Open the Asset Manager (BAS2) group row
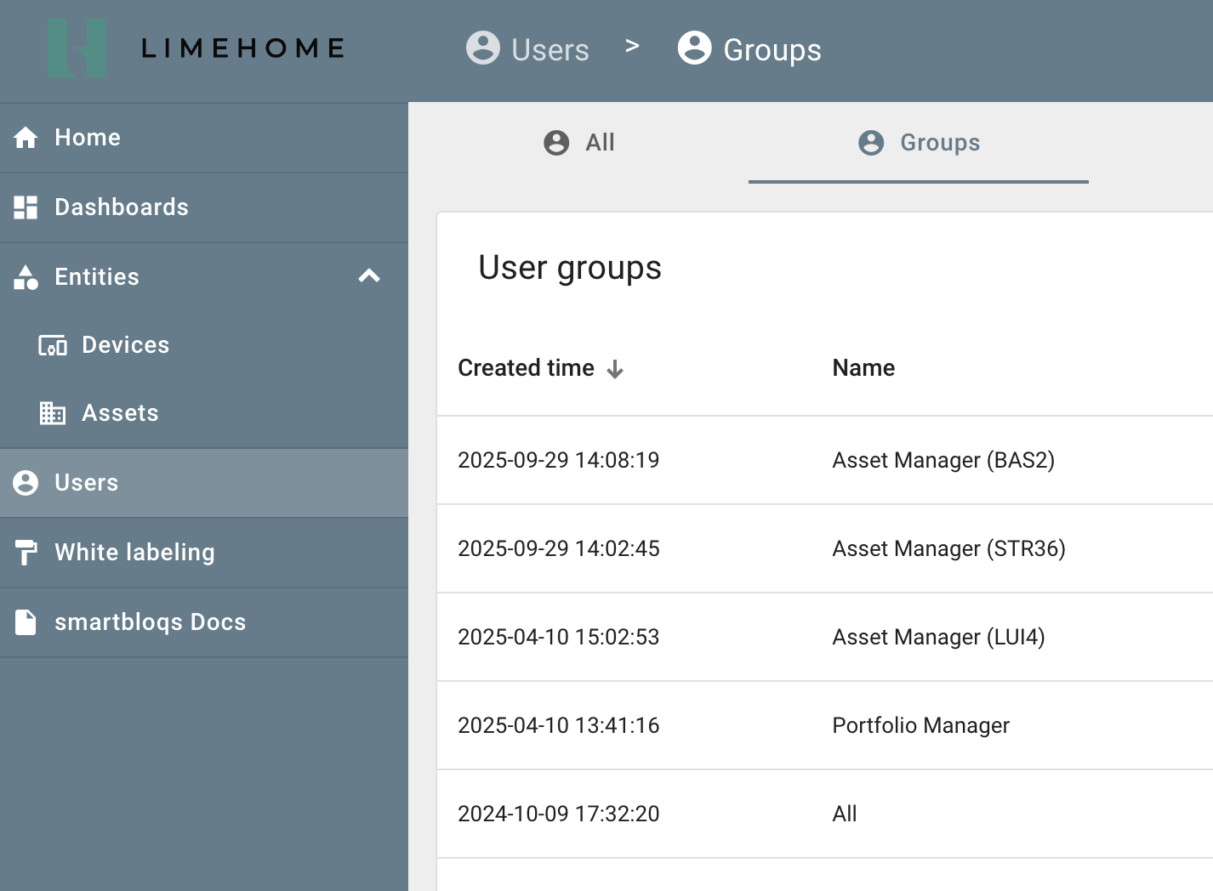Screen dimensions: 1213x891 (942, 460)
